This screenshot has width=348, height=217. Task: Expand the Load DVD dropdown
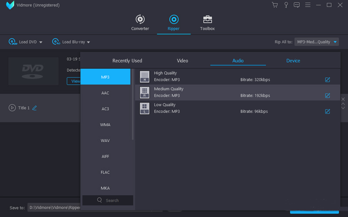tap(41, 42)
